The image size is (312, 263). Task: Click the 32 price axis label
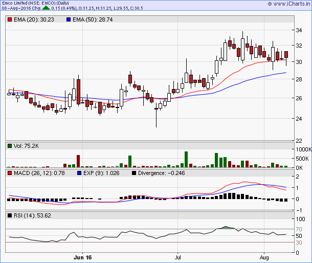[x=299, y=46]
